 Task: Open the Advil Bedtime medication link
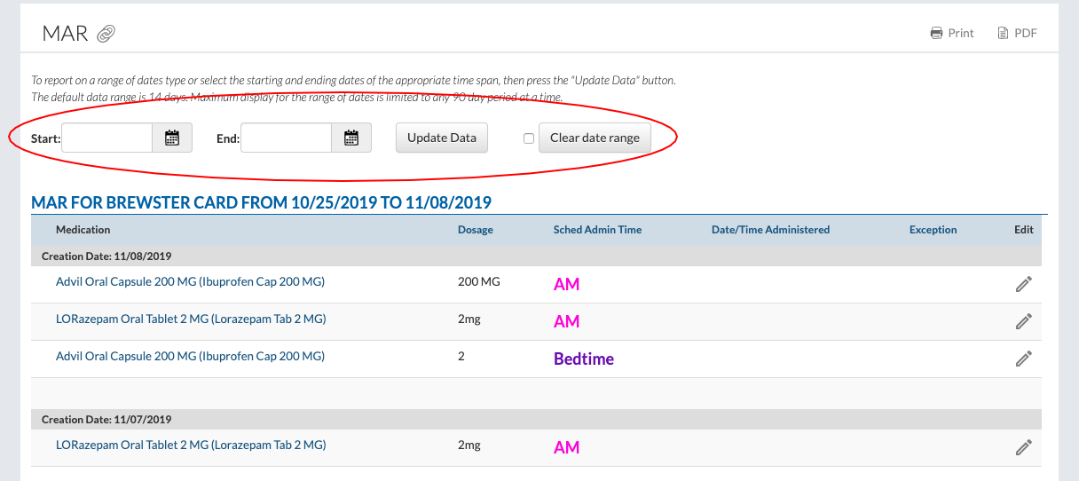pos(190,357)
